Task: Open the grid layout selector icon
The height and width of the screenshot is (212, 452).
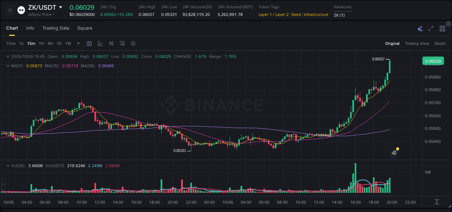Action: [442, 28]
